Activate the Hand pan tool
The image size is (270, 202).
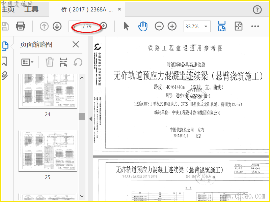(x=143, y=26)
